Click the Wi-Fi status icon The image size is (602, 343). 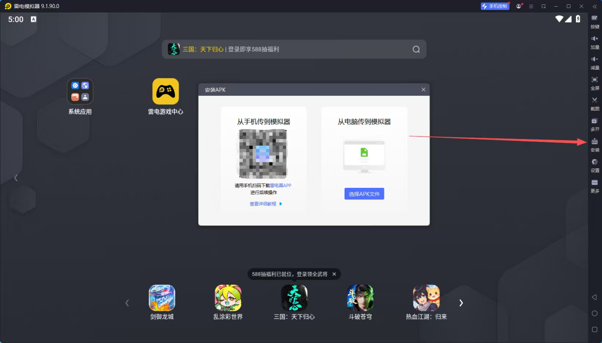pos(560,19)
